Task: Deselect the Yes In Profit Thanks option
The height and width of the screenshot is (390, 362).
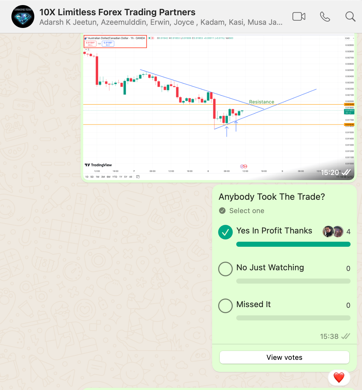Action: point(225,232)
